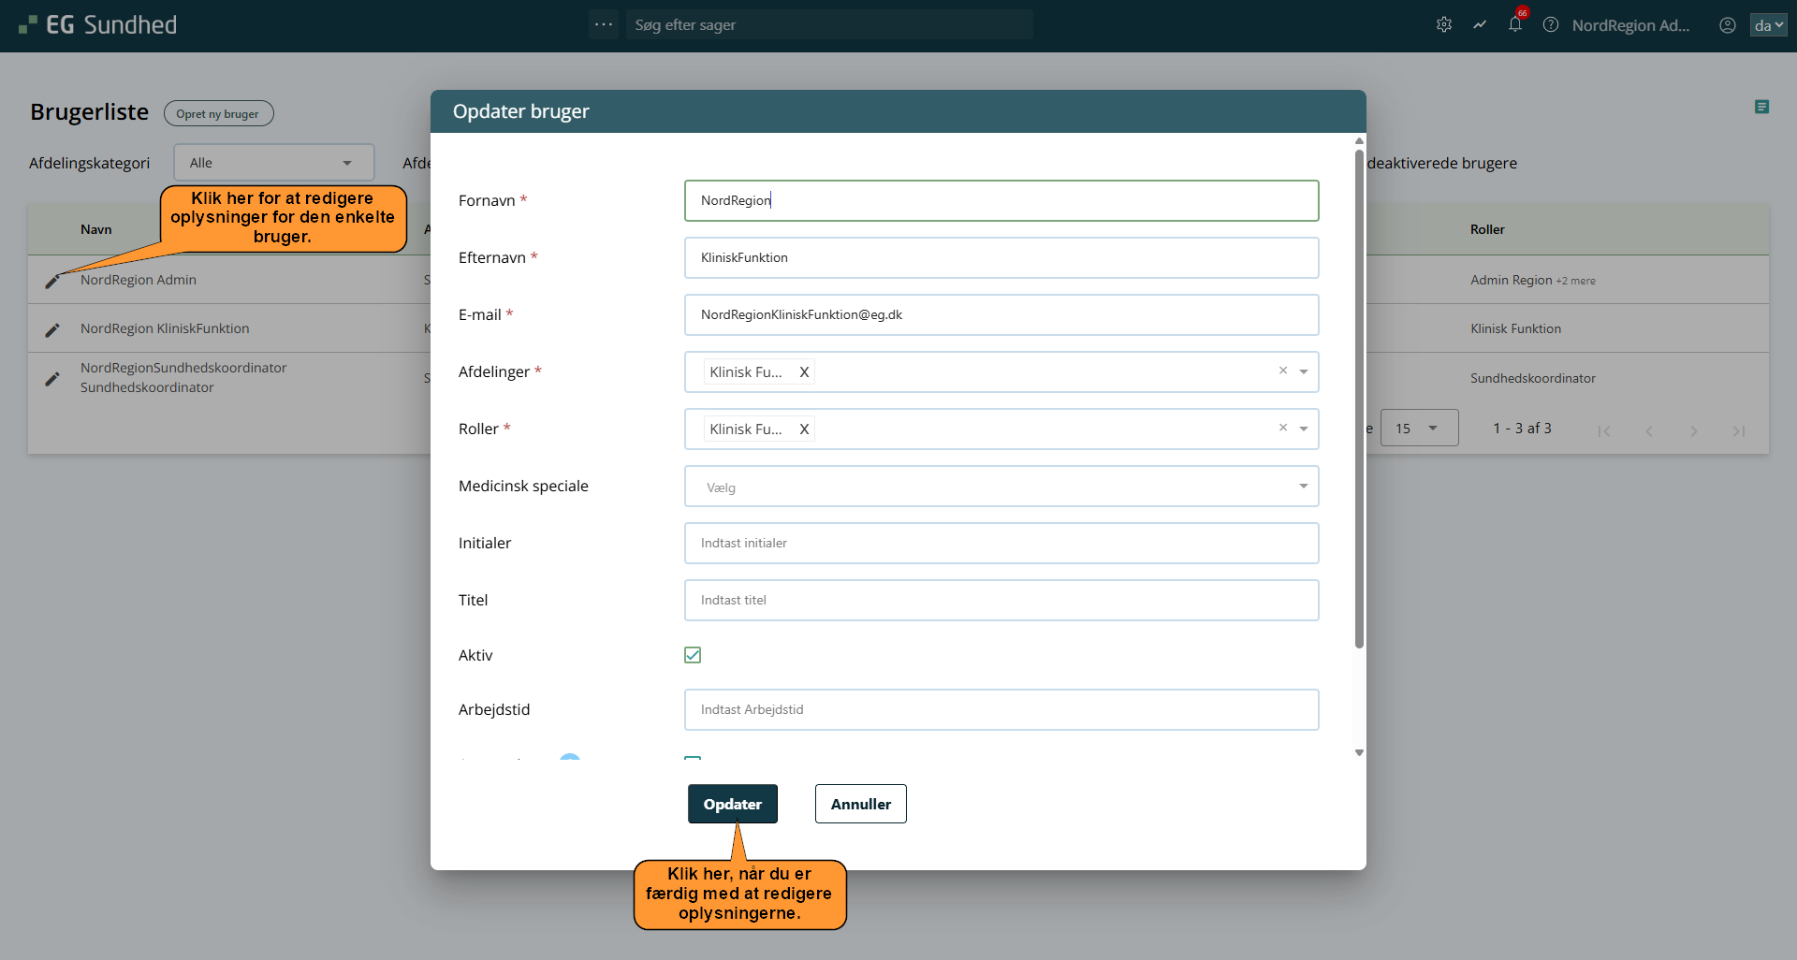Click the Efternavn input field
The width and height of the screenshot is (1797, 960).
pos(1001,258)
